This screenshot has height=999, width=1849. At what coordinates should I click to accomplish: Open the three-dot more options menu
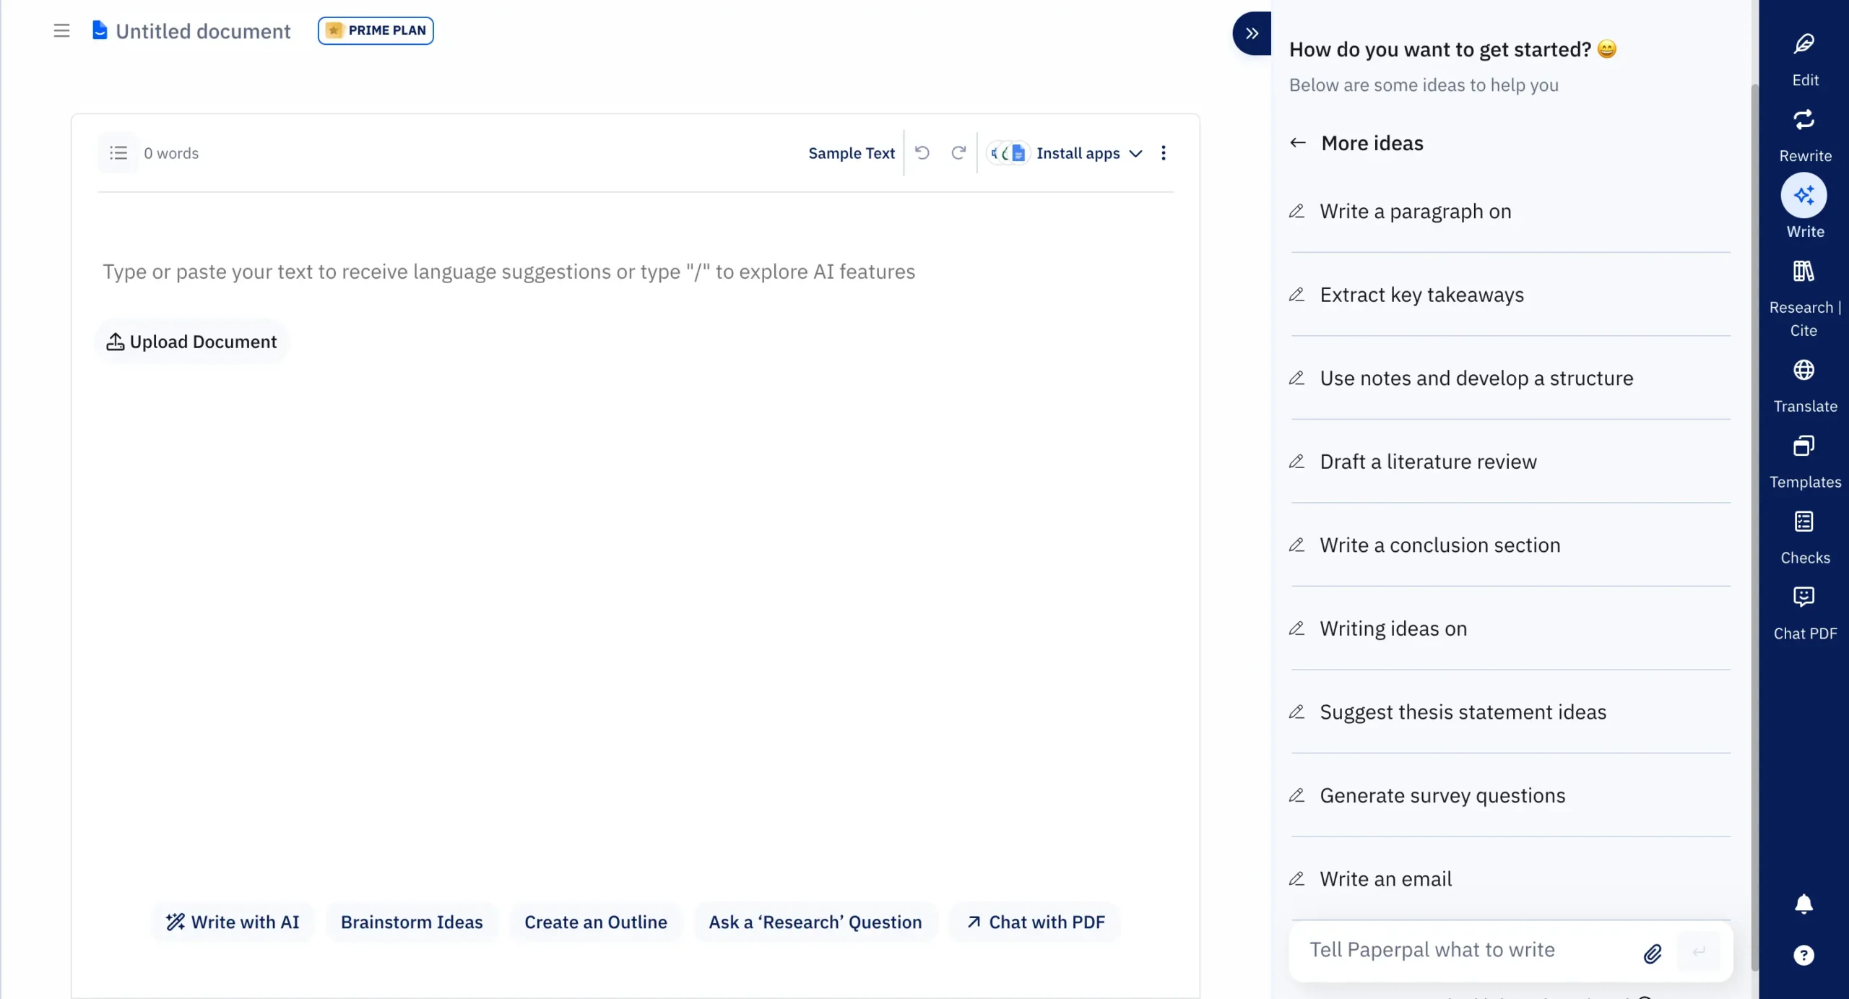(1163, 153)
